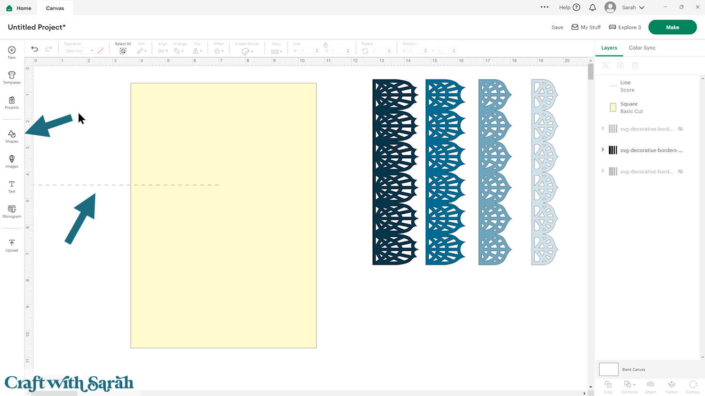Screen dimensions: 705x396
Task: Open the Operation Basic Cut dropdown
Action: click(x=79, y=51)
